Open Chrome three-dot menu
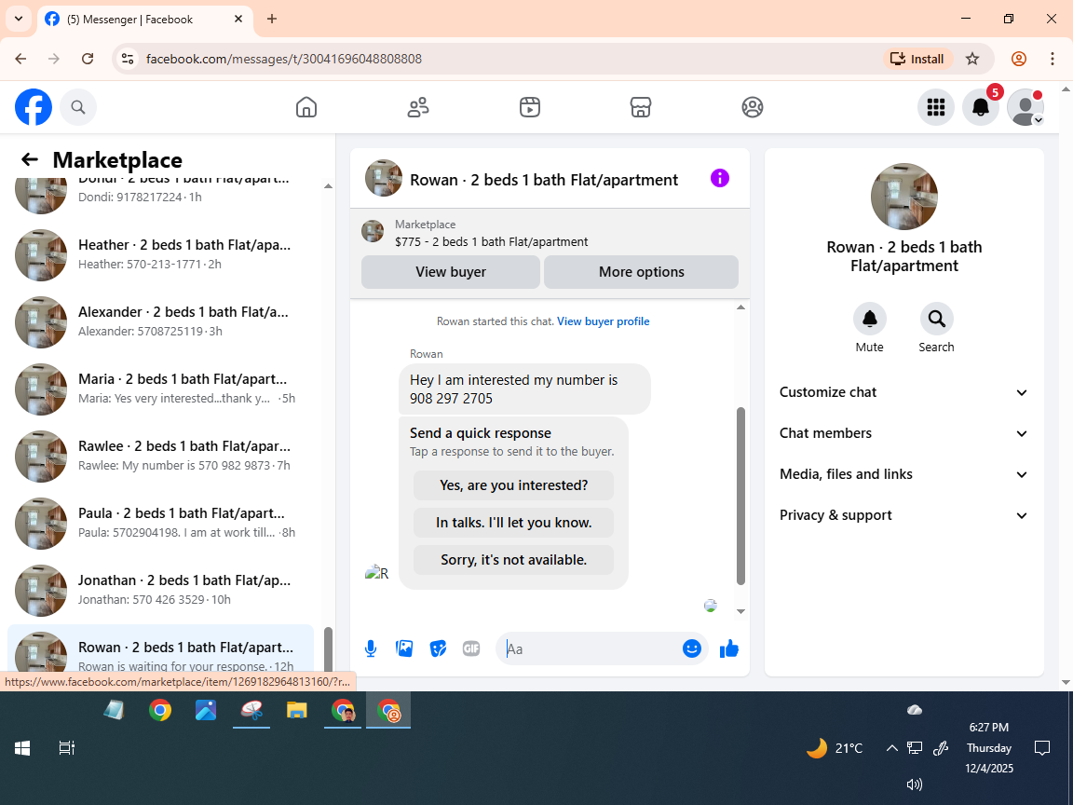Screen dimensions: 1073x805 pyautogui.click(x=1053, y=59)
